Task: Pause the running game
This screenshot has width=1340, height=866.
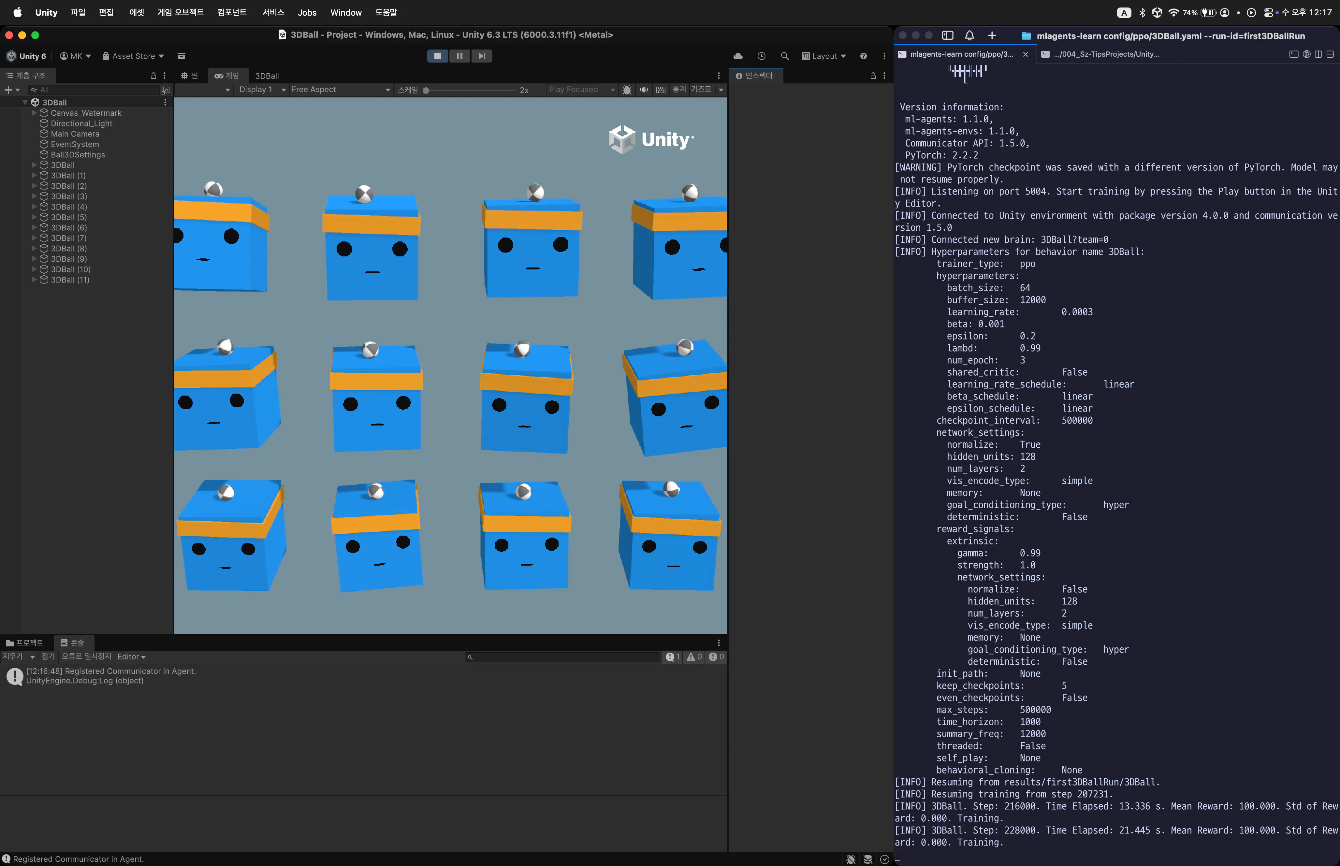Action: click(459, 56)
